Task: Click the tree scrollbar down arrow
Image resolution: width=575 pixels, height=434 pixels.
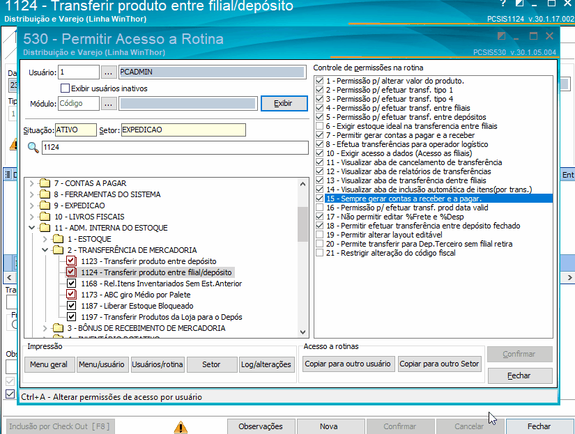Action: click(x=302, y=332)
